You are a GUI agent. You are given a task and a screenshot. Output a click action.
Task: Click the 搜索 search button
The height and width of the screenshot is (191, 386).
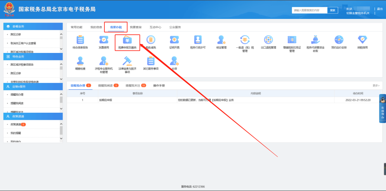coord(332,10)
